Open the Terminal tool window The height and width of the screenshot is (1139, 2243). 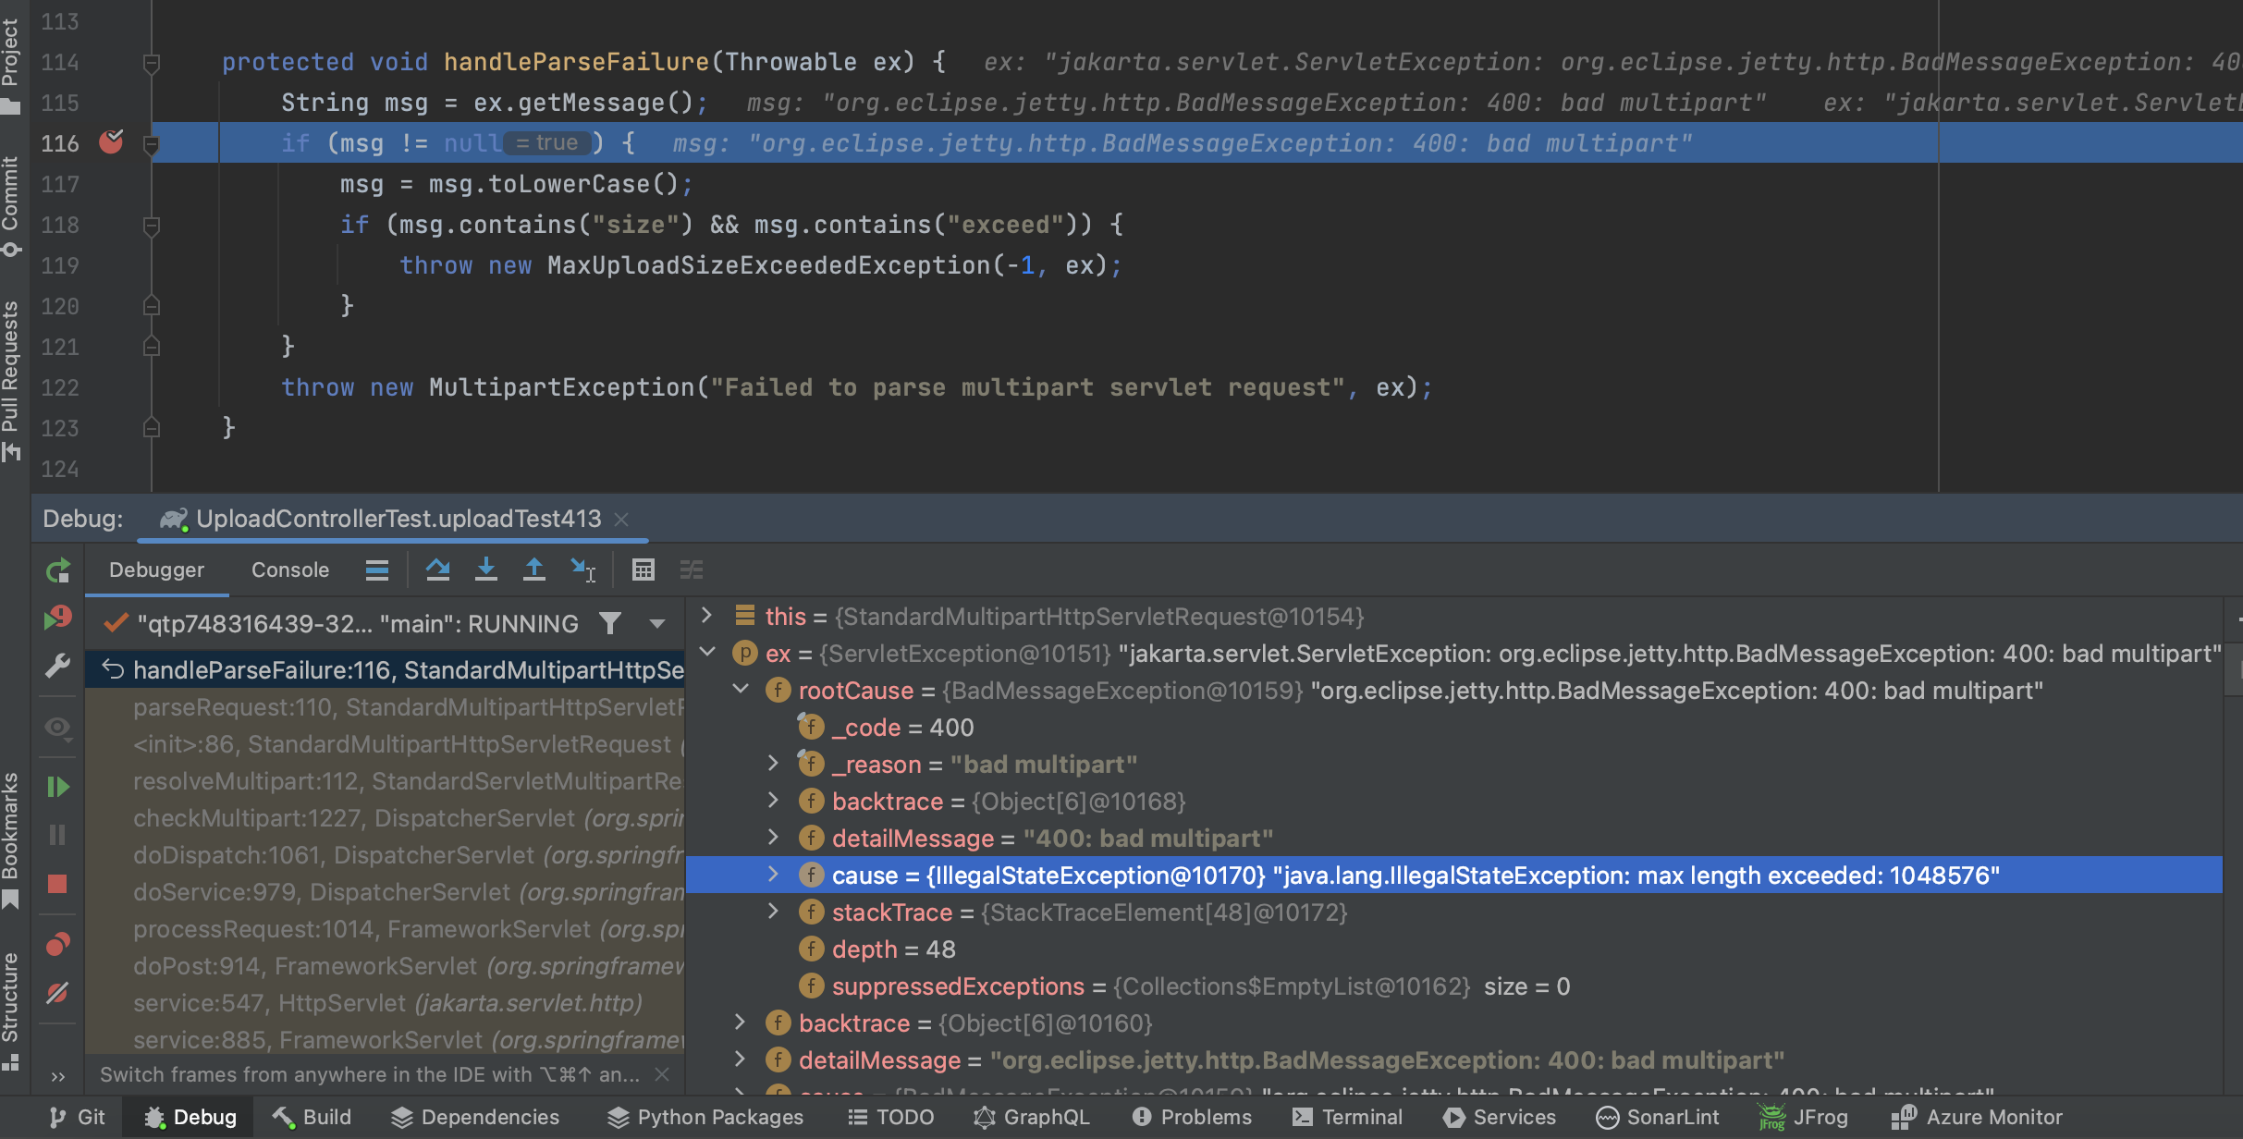point(1348,1117)
